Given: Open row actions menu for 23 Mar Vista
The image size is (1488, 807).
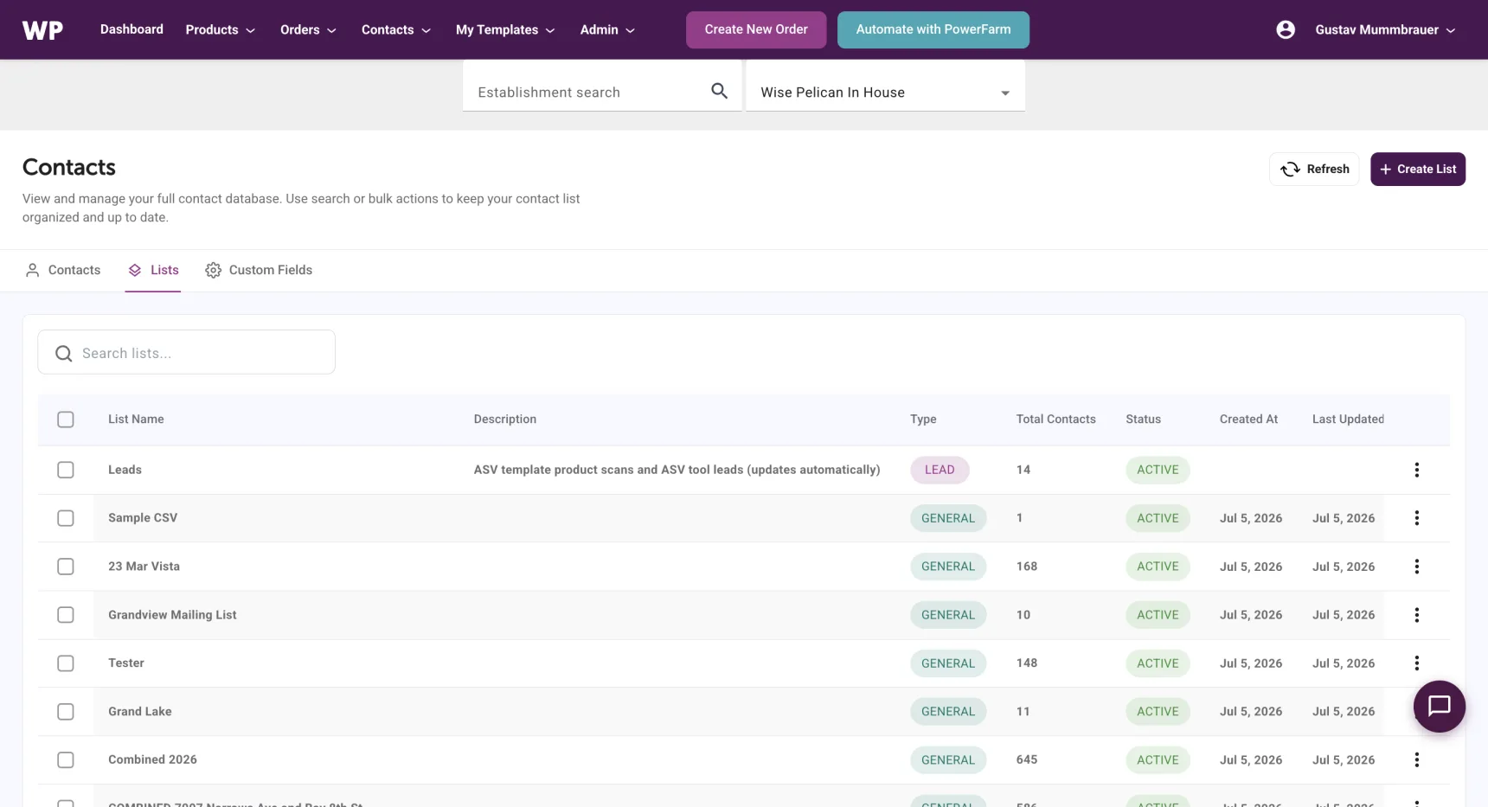Looking at the screenshot, I should [1416, 567].
